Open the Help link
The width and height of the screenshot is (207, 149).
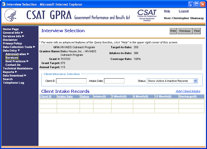pyautogui.click(x=167, y=11)
